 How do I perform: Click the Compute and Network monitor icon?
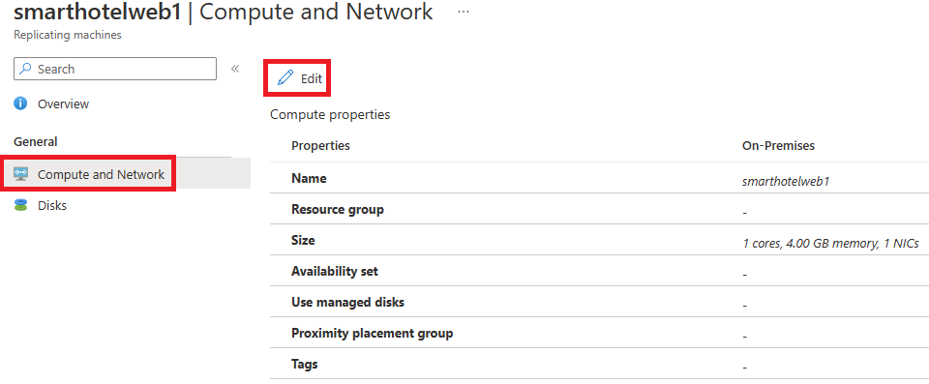pyautogui.click(x=20, y=174)
